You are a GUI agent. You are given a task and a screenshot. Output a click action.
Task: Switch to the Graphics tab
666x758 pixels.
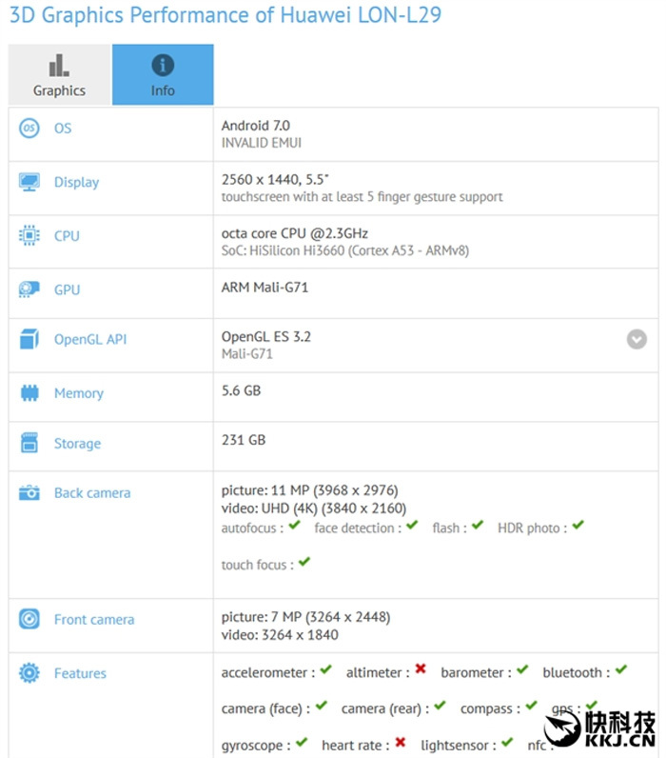(59, 75)
